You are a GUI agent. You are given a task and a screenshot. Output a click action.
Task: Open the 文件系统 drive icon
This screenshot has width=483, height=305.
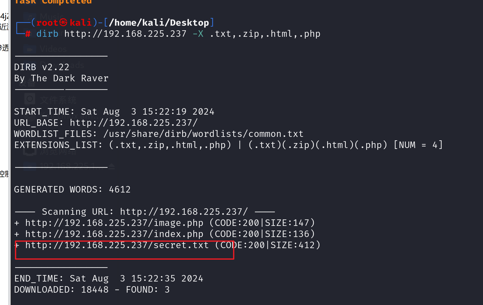click(x=30, y=99)
